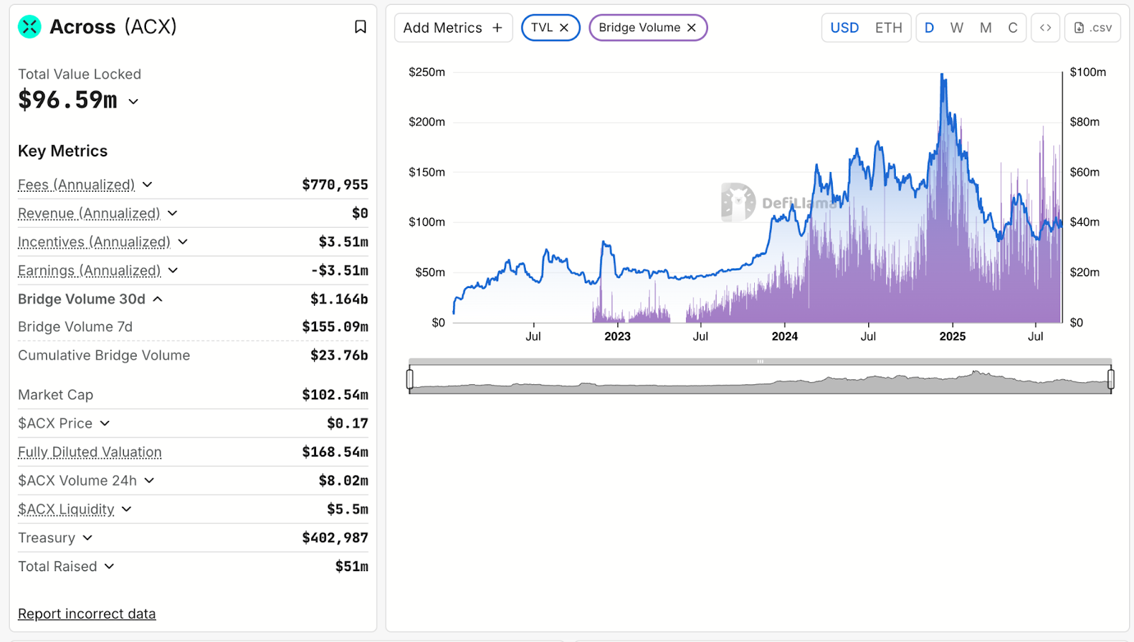Viewport: 1134px width, 642px height.
Task: Click the bookmark icon to save Across protocol
Action: [361, 26]
